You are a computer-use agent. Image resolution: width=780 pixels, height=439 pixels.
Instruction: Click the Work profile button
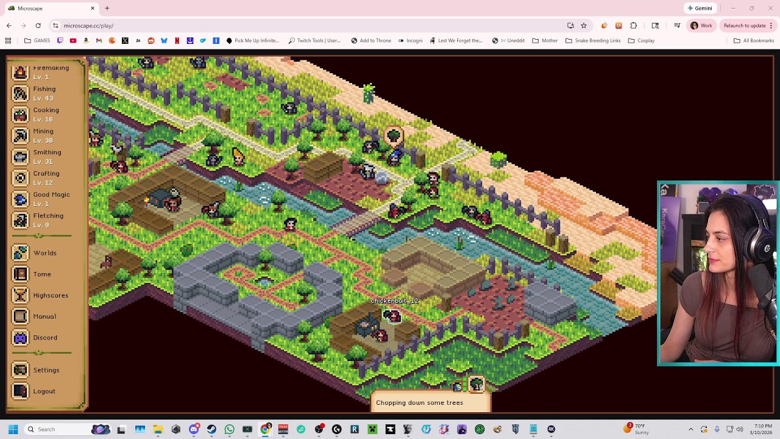point(701,26)
